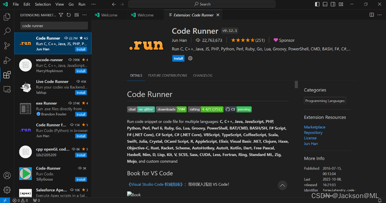Open the Selection menu

click(x=42, y=4)
